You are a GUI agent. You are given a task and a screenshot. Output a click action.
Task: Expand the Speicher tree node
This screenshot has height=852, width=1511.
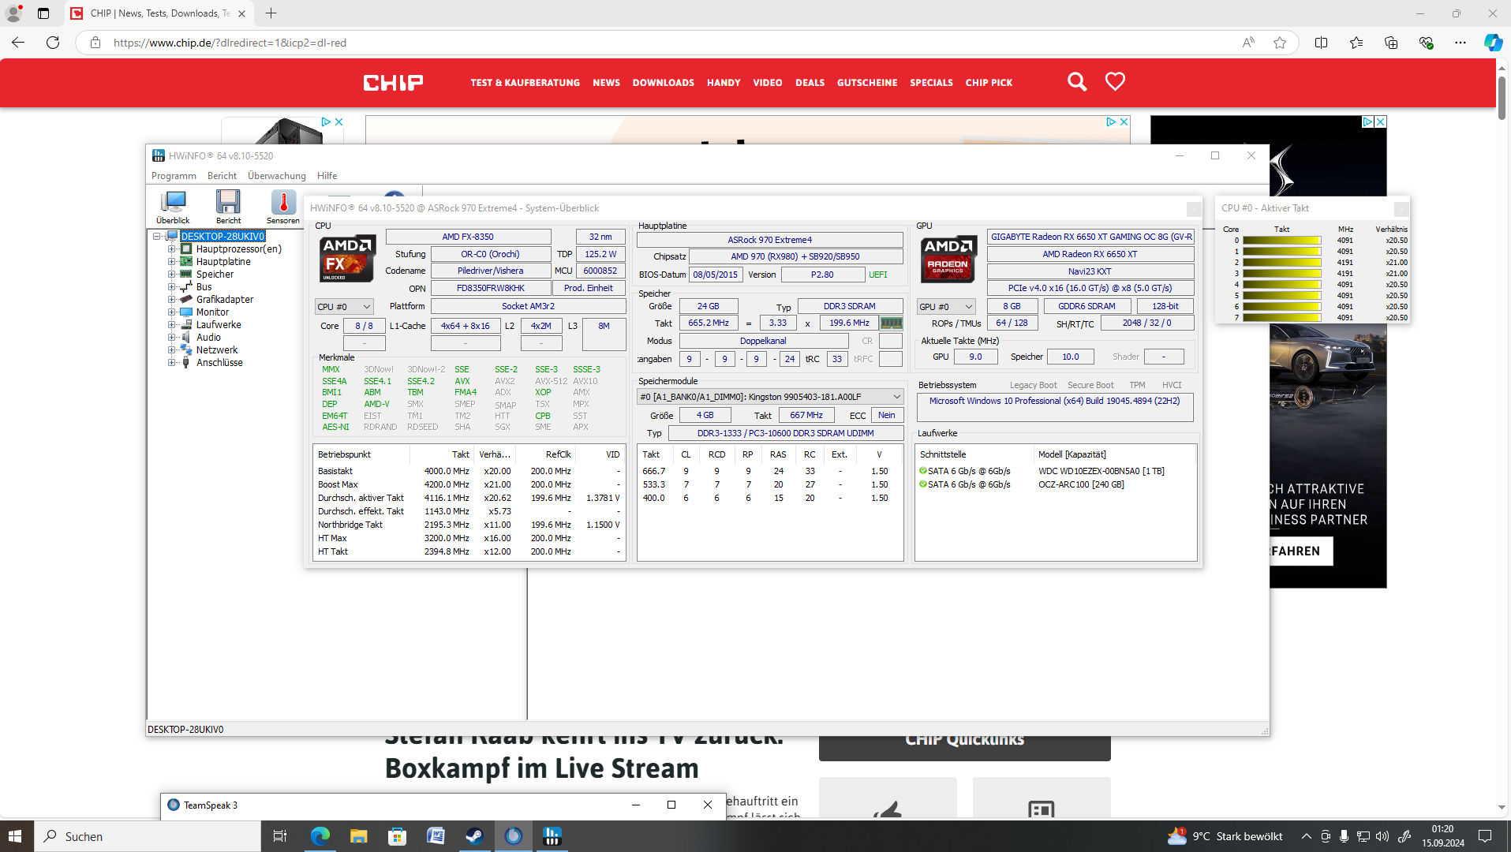click(171, 275)
